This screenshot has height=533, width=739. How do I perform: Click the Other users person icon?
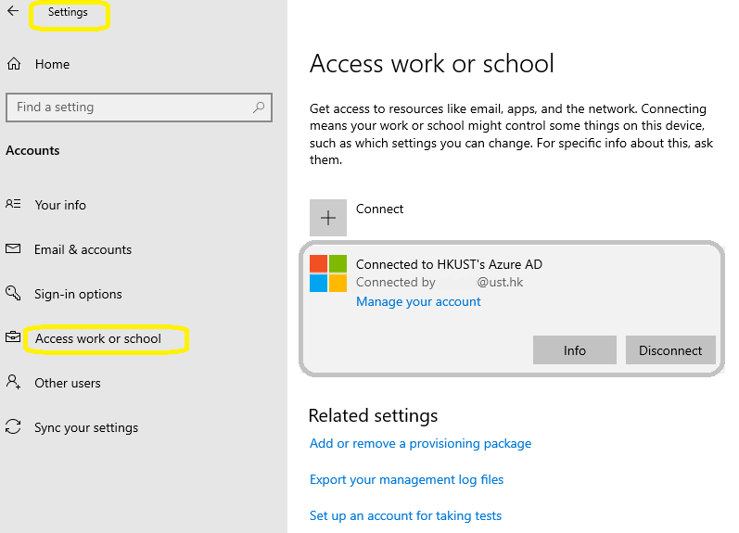tap(13, 382)
